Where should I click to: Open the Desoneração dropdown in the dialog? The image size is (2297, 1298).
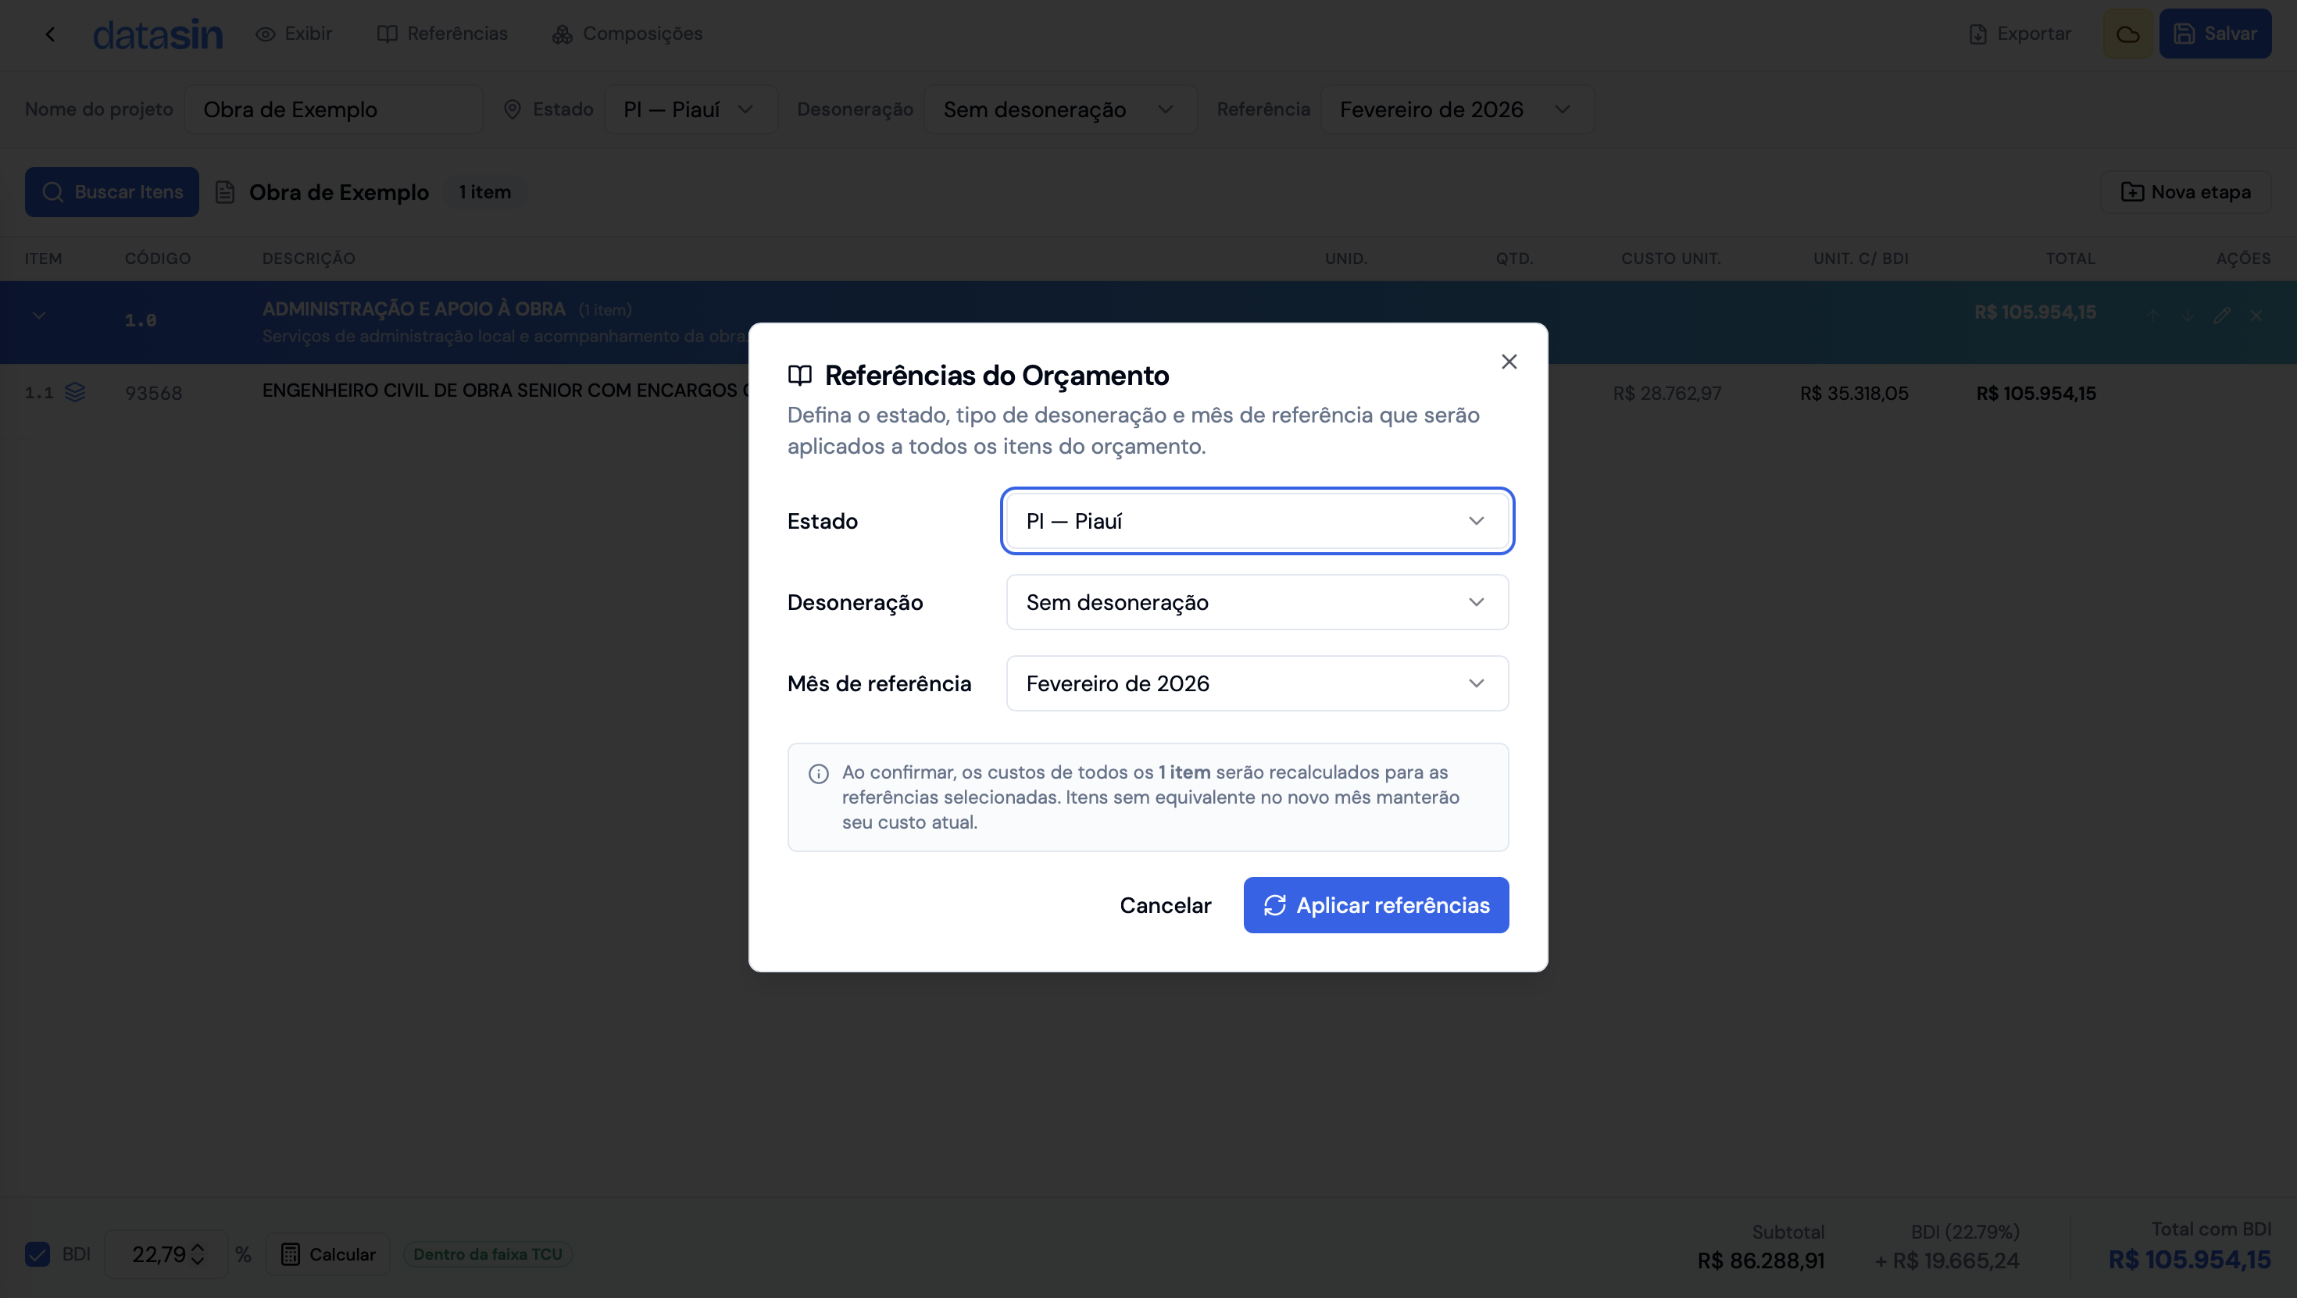[1257, 603]
